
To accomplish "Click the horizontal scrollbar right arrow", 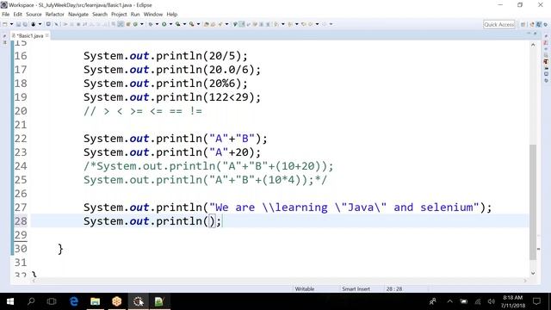I will 525,281.
